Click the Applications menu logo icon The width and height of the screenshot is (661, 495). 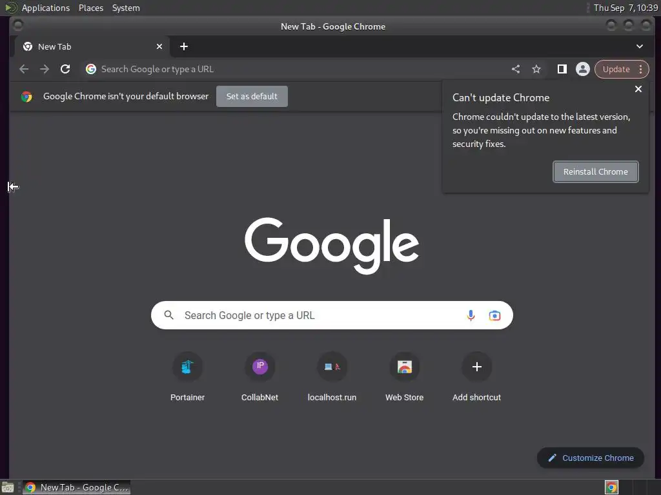pos(11,8)
